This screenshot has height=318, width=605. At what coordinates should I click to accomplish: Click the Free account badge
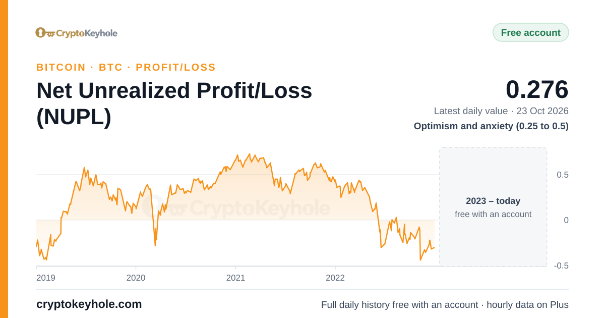(530, 32)
